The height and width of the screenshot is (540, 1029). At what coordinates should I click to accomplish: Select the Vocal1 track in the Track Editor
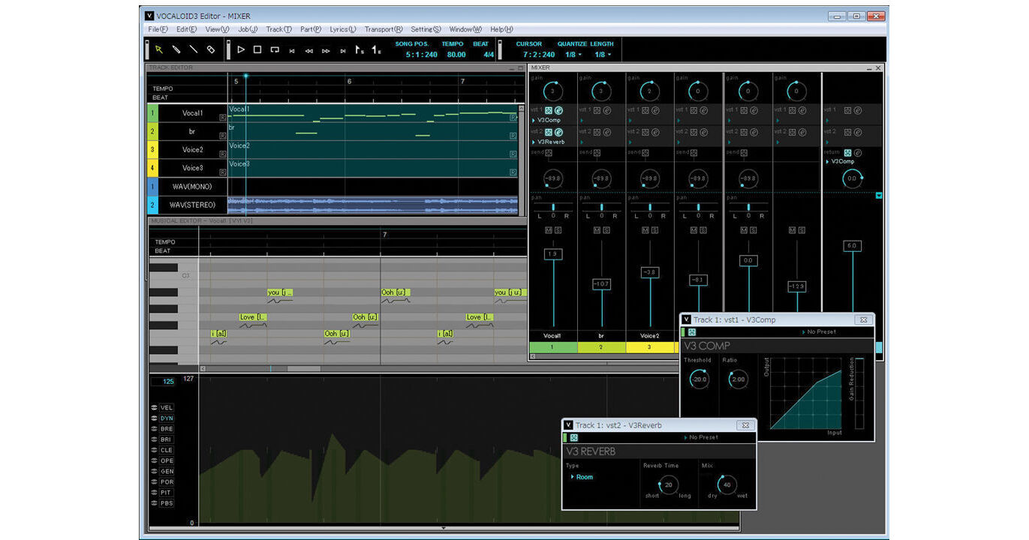[x=192, y=113]
